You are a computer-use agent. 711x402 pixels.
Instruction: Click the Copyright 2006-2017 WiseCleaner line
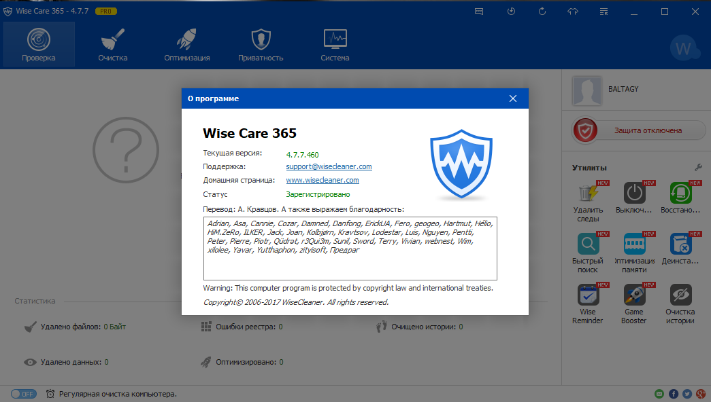(296, 302)
